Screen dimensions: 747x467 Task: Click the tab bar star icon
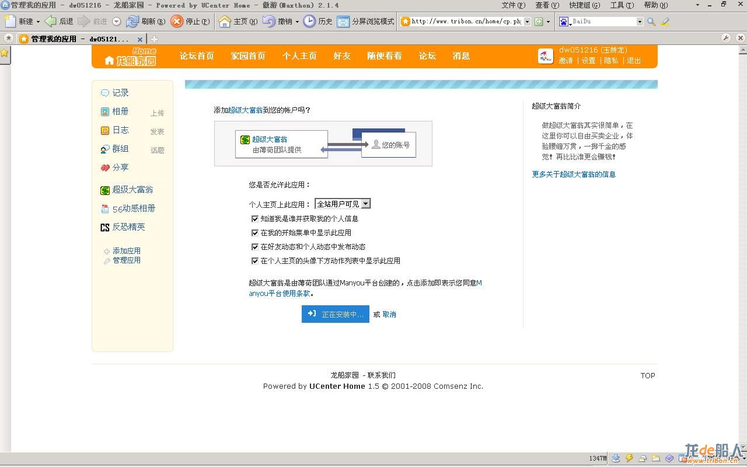click(8, 39)
